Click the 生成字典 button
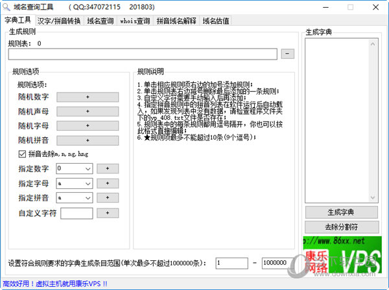This screenshot has height=290, width=389. pos(342,212)
